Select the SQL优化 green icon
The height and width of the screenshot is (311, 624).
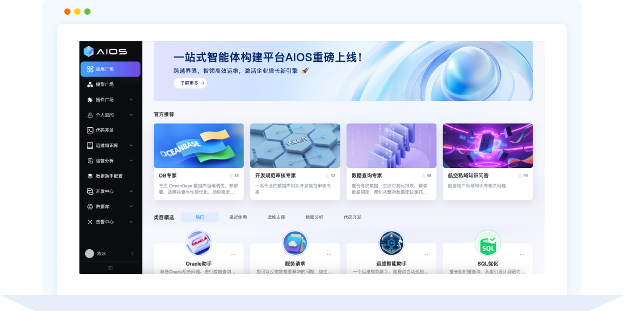[487, 243]
